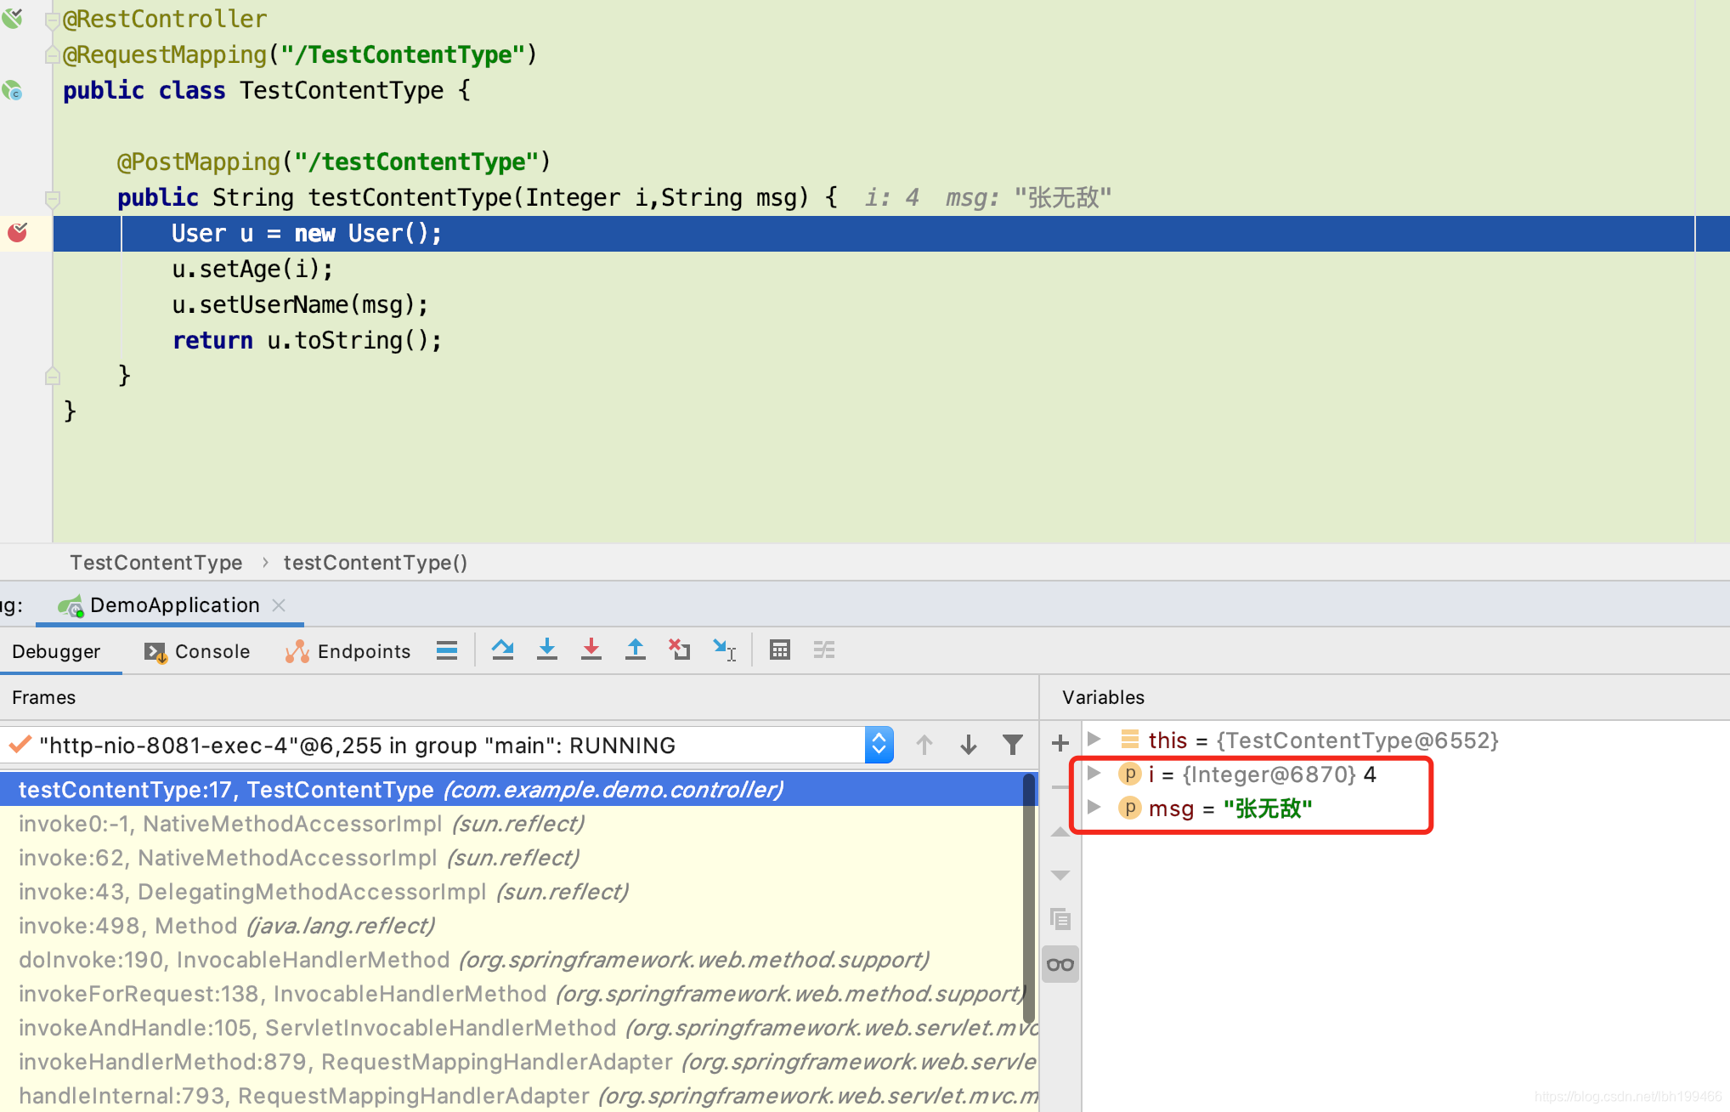Click the Trace Current Stream Chain icon

[x=824, y=650]
